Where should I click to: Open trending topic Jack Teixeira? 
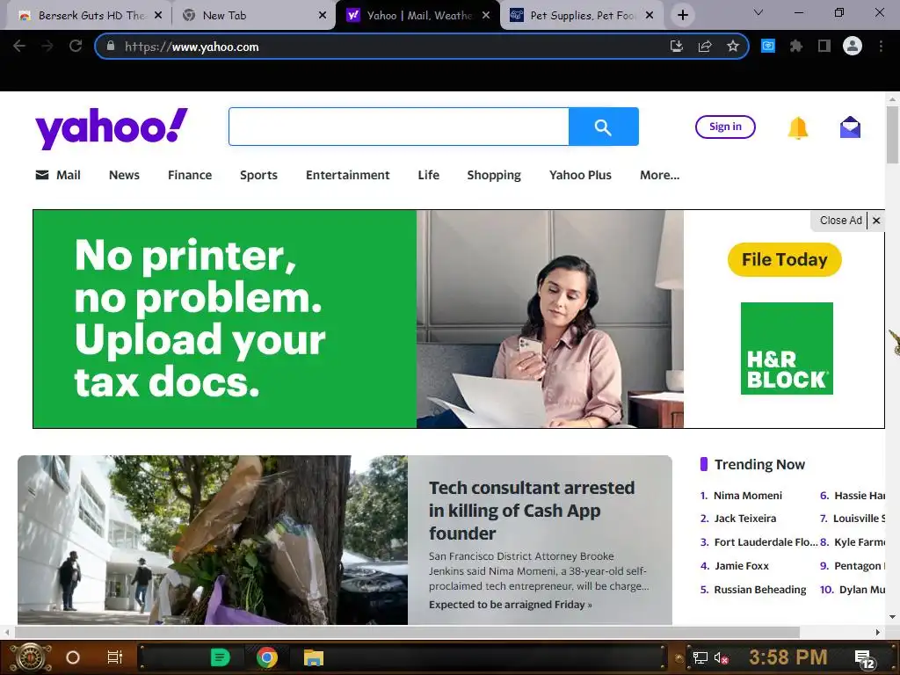point(745,519)
